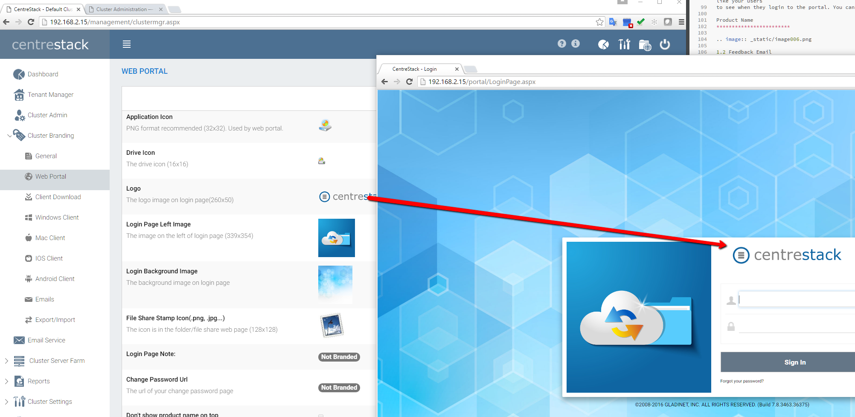Expand the Cluster Server Farm section
Screen dimensions: 855x417
pyautogui.click(x=6, y=361)
